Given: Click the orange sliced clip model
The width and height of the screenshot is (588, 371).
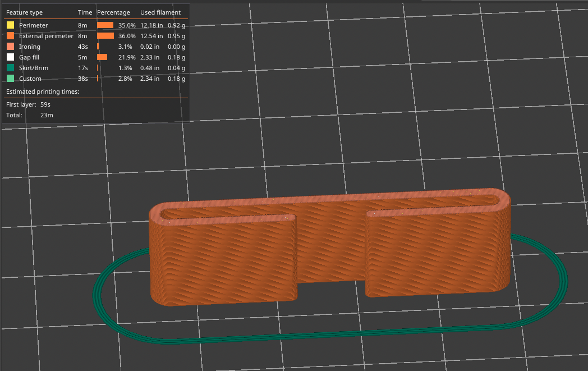Looking at the screenshot, I should tap(330, 246).
